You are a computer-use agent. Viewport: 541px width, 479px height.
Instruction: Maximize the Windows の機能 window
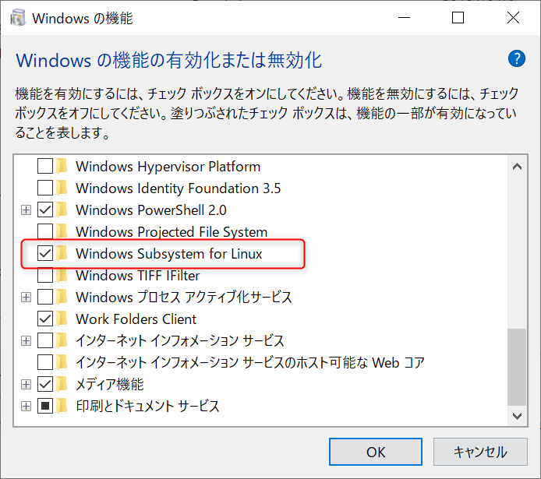click(458, 18)
